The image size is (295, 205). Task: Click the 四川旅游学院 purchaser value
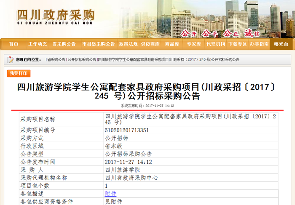[x=122, y=170]
